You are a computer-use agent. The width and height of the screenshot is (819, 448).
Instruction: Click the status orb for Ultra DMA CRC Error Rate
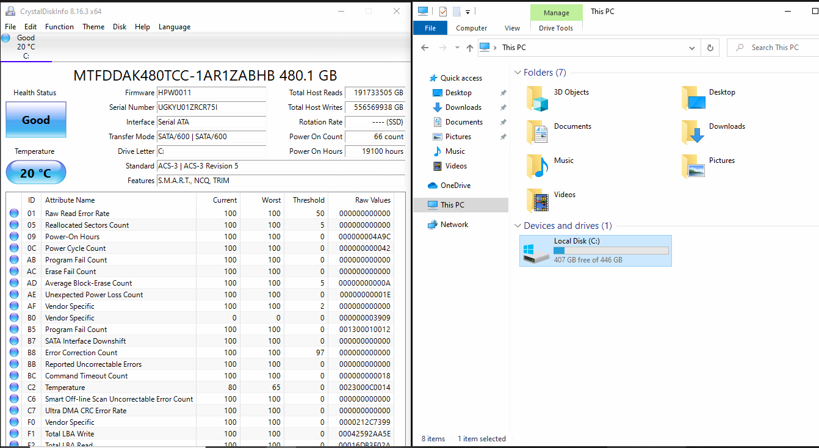coord(14,411)
